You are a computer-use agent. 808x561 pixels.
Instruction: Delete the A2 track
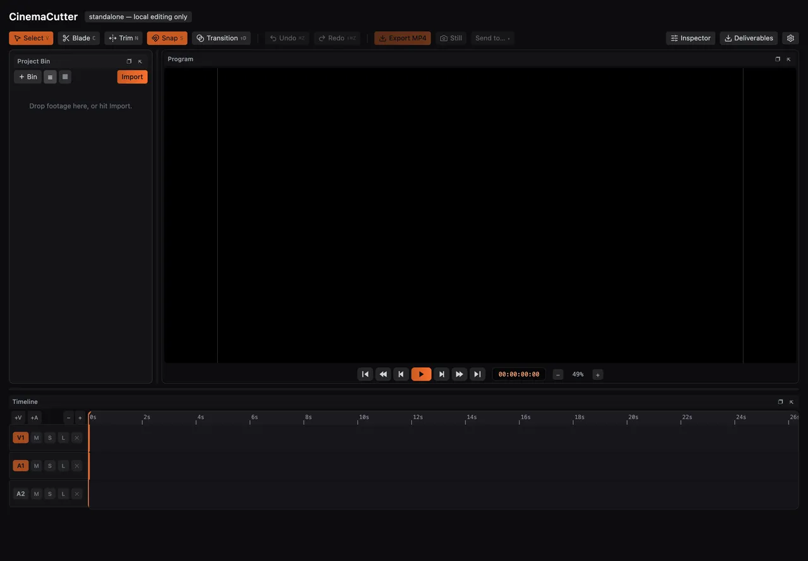click(x=77, y=494)
